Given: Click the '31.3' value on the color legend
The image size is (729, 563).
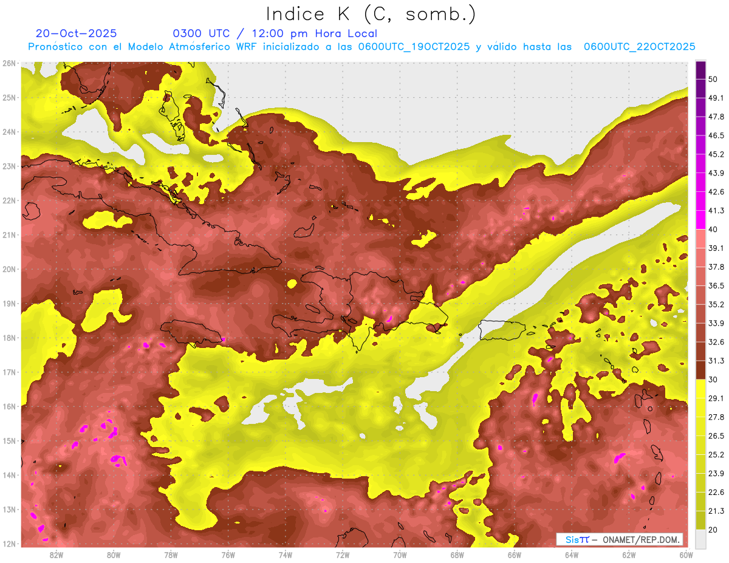Looking at the screenshot, I should pyautogui.click(x=716, y=361).
